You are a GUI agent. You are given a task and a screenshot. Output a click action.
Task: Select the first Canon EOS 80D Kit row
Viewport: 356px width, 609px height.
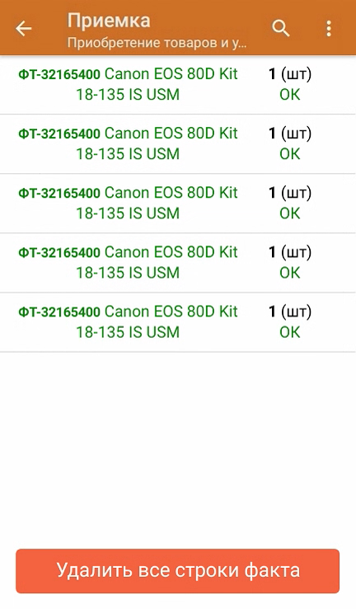click(x=178, y=85)
